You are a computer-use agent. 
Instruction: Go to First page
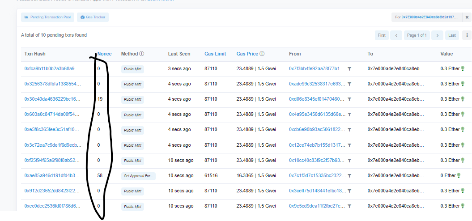tap(382, 35)
